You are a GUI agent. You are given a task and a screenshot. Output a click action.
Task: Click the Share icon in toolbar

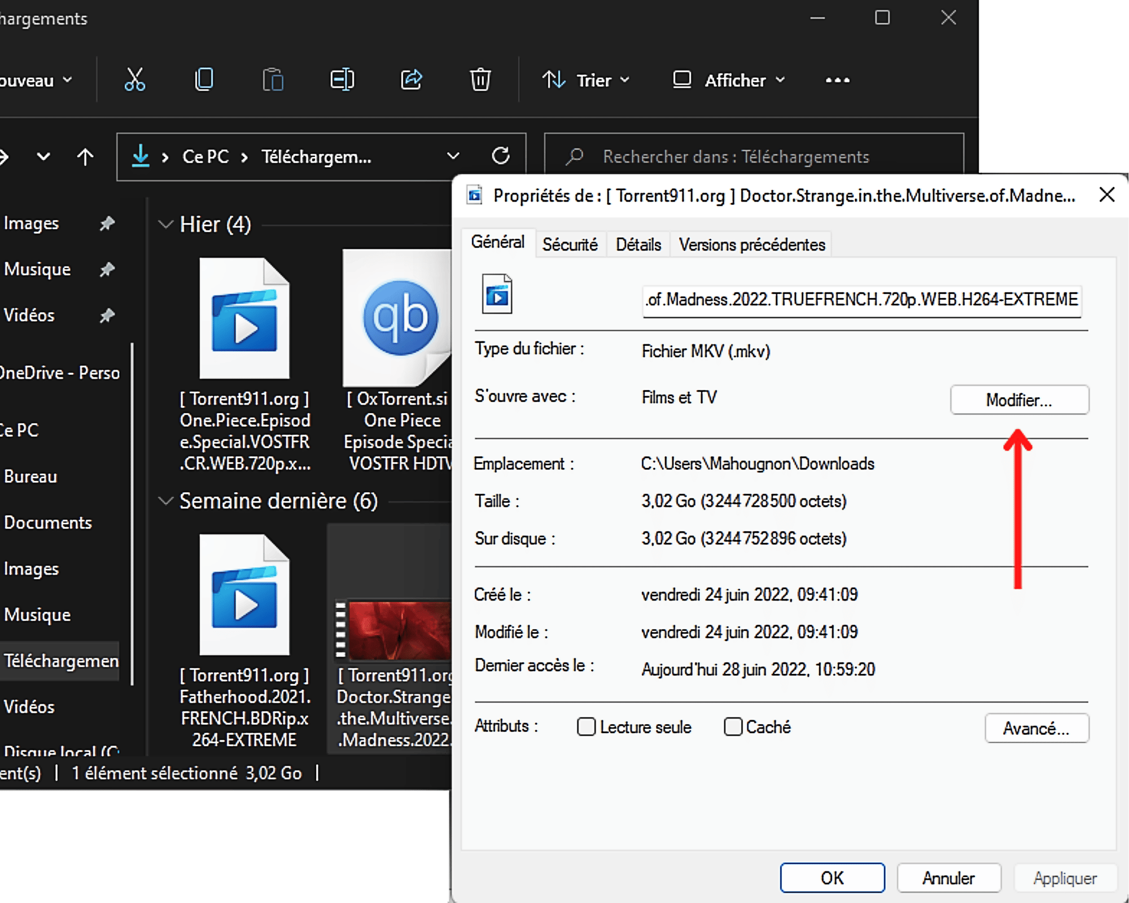click(412, 80)
